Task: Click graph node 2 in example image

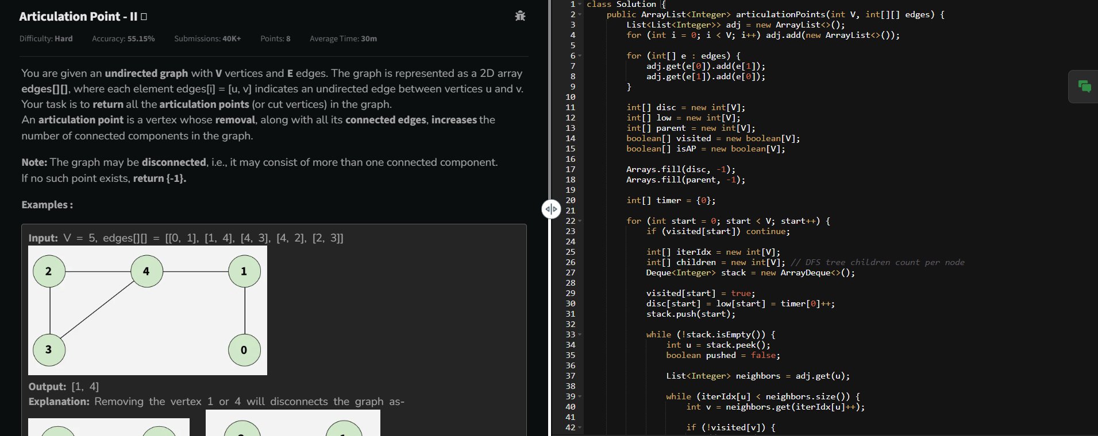Action: [x=49, y=271]
